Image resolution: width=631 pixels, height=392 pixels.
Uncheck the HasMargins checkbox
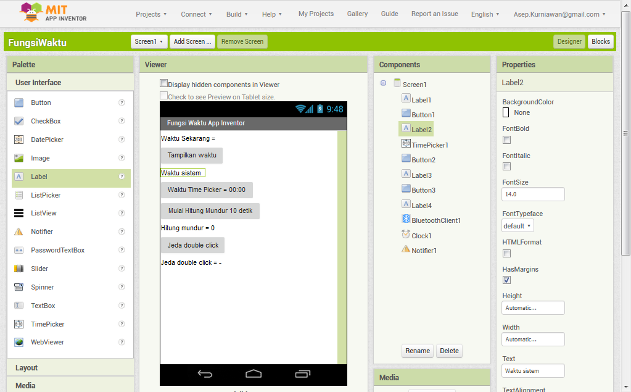coord(506,280)
